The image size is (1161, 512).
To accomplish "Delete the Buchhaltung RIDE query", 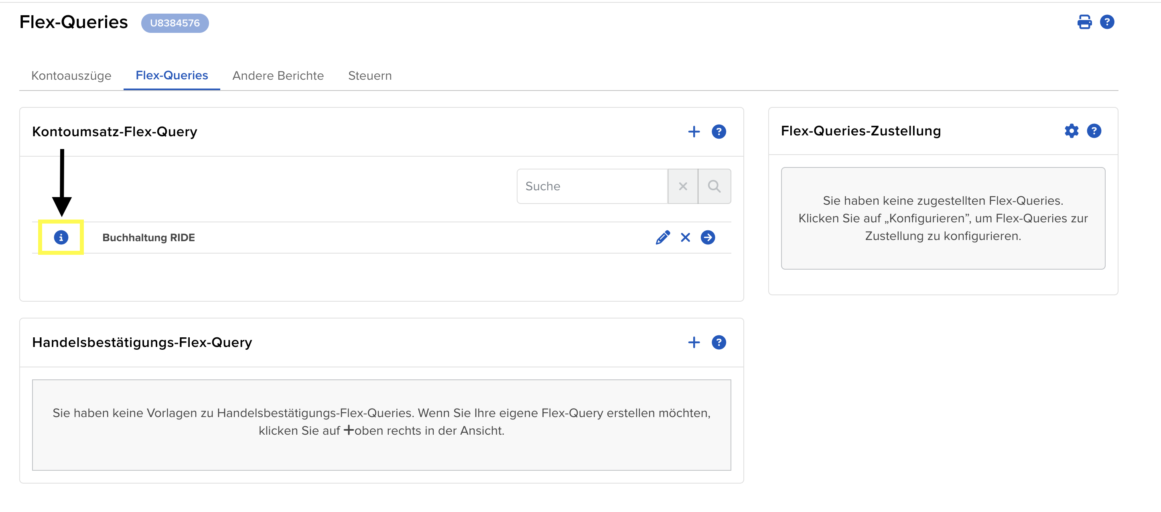I will [x=685, y=237].
